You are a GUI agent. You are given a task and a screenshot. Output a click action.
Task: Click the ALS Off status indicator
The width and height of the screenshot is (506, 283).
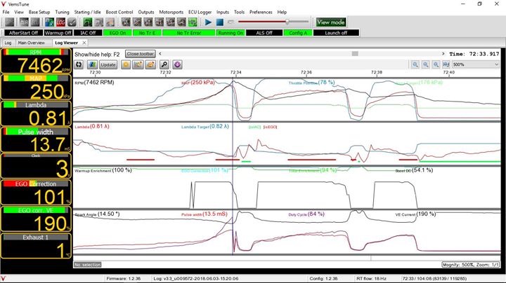pyautogui.click(x=264, y=33)
